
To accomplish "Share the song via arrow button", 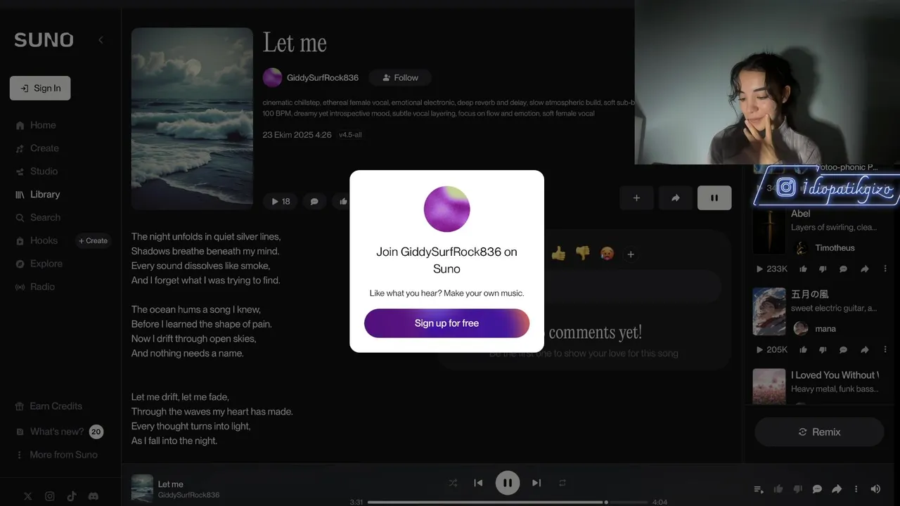I will click(x=676, y=198).
